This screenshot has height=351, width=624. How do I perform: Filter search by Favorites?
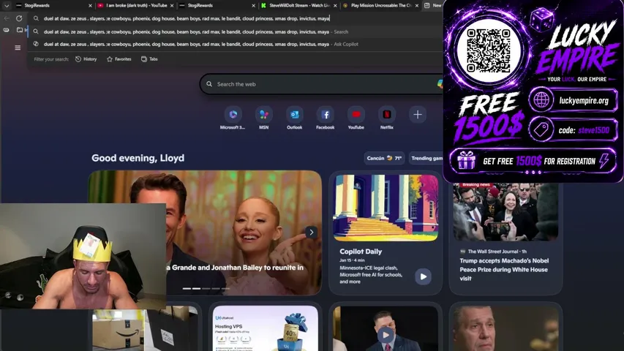119,59
